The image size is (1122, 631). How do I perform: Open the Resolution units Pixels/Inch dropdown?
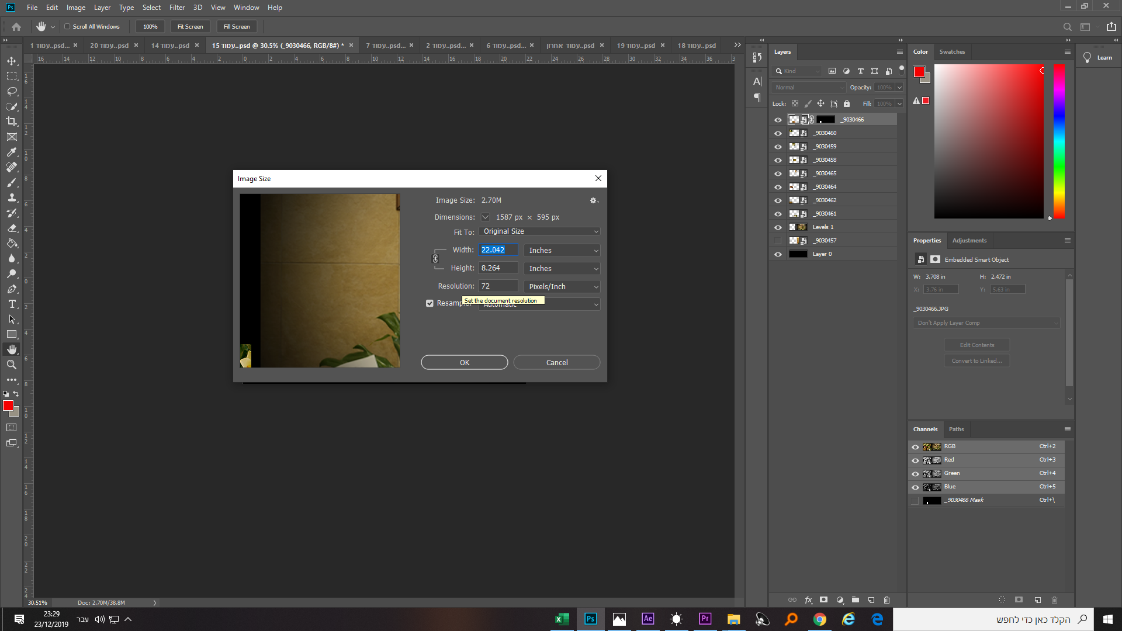click(x=562, y=286)
